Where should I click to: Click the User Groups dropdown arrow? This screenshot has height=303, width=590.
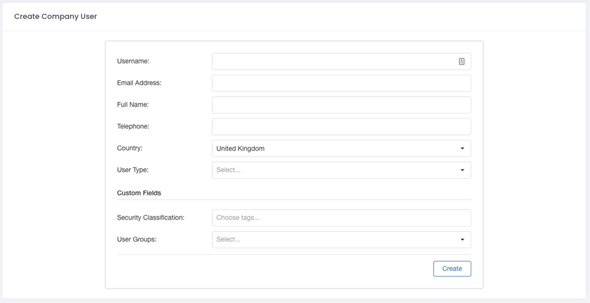[463, 240]
